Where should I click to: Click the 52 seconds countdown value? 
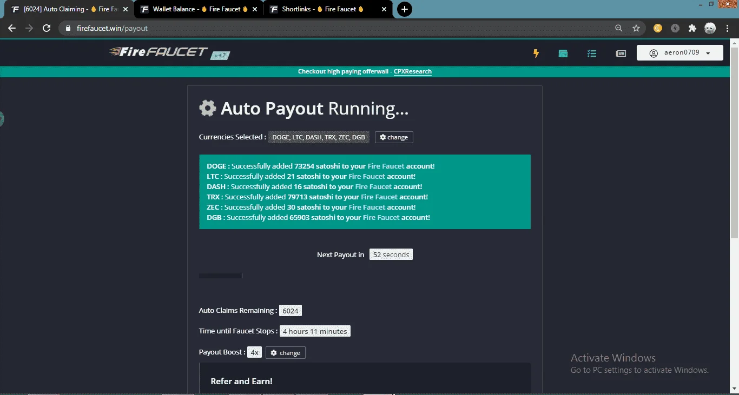(x=391, y=255)
